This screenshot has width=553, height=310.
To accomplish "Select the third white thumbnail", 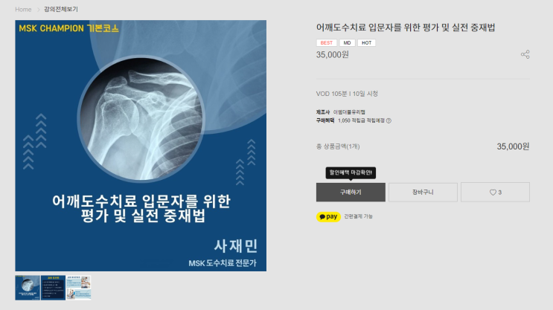I will click(79, 288).
